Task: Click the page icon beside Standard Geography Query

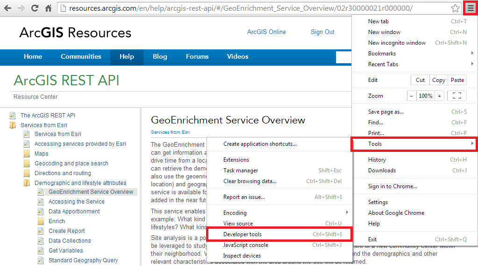Action: click(41, 260)
